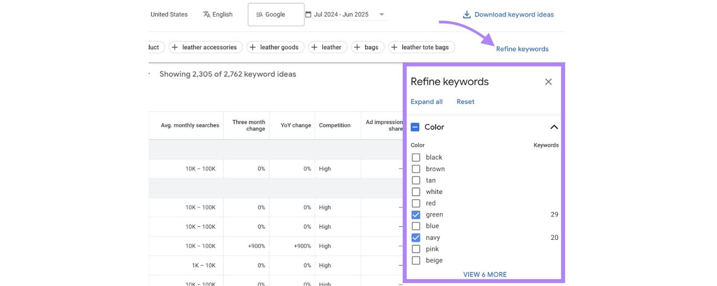Add the bags keyword suggestion chip
The width and height of the screenshot is (717, 286).
[x=368, y=47]
